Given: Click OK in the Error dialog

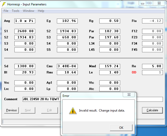Looking at the screenshot, I should pos(121,127).
